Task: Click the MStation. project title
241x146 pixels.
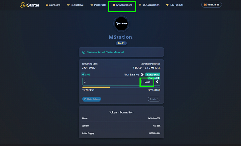Action: click(x=121, y=37)
